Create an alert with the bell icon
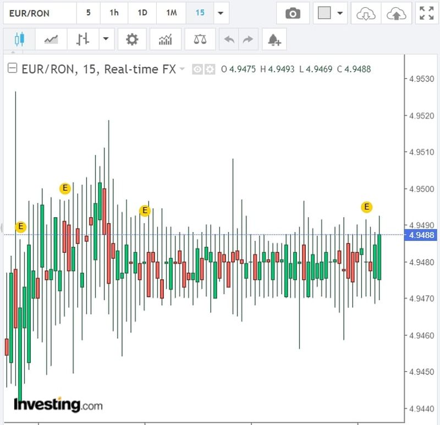 tap(274, 40)
